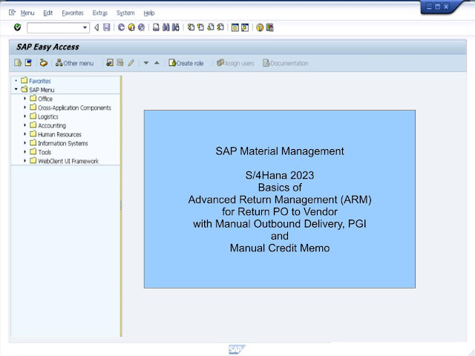
Task: Maximize the SAP window
Action: pos(437,7)
